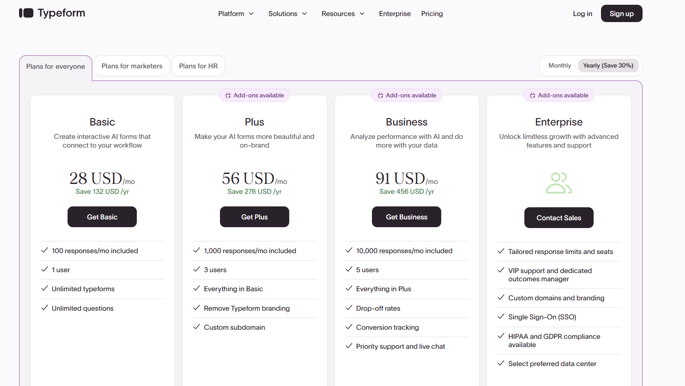Click the checkmark next to Remove Typeform branding

click(x=197, y=308)
